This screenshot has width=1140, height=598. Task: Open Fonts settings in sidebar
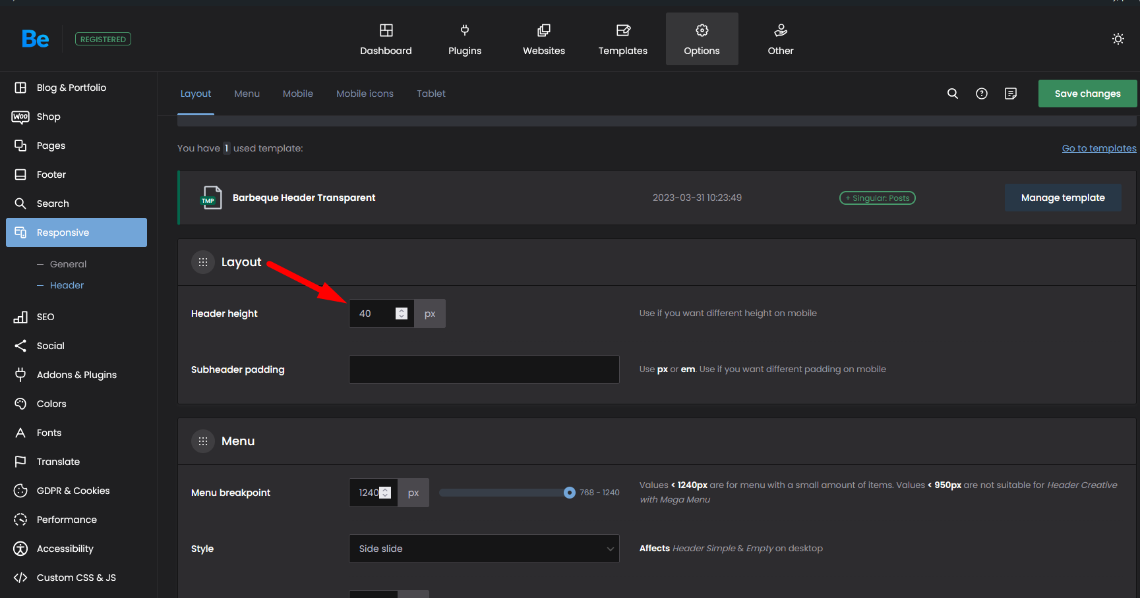click(x=76, y=433)
